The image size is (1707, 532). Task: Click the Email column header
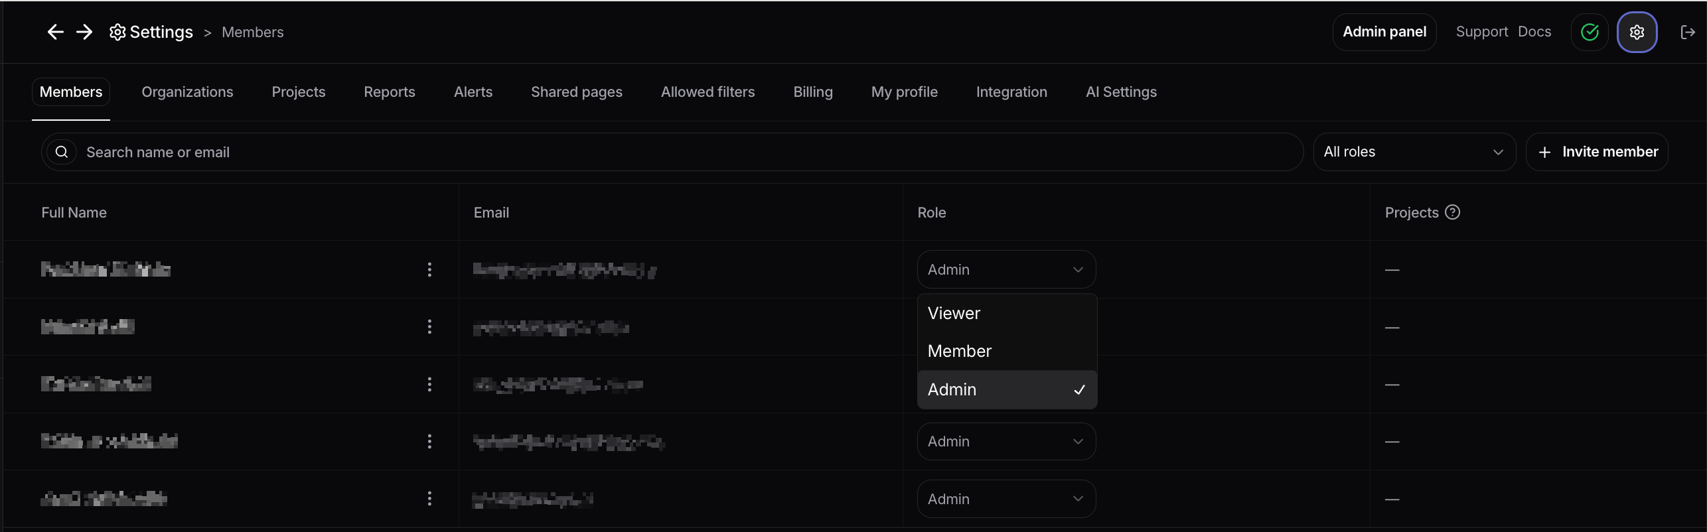(491, 212)
